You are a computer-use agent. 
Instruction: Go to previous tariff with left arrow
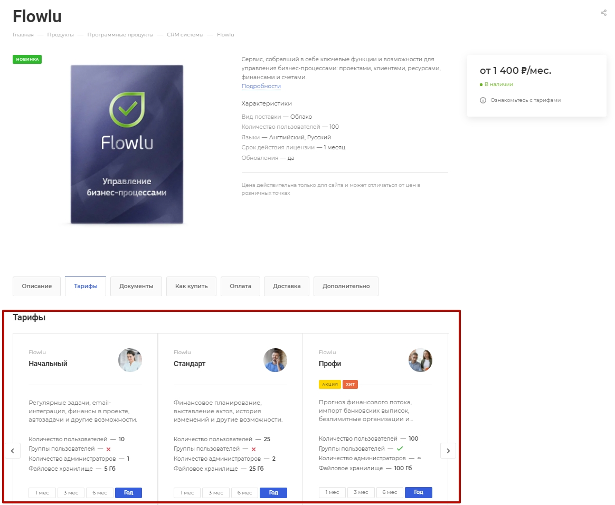click(13, 451)
